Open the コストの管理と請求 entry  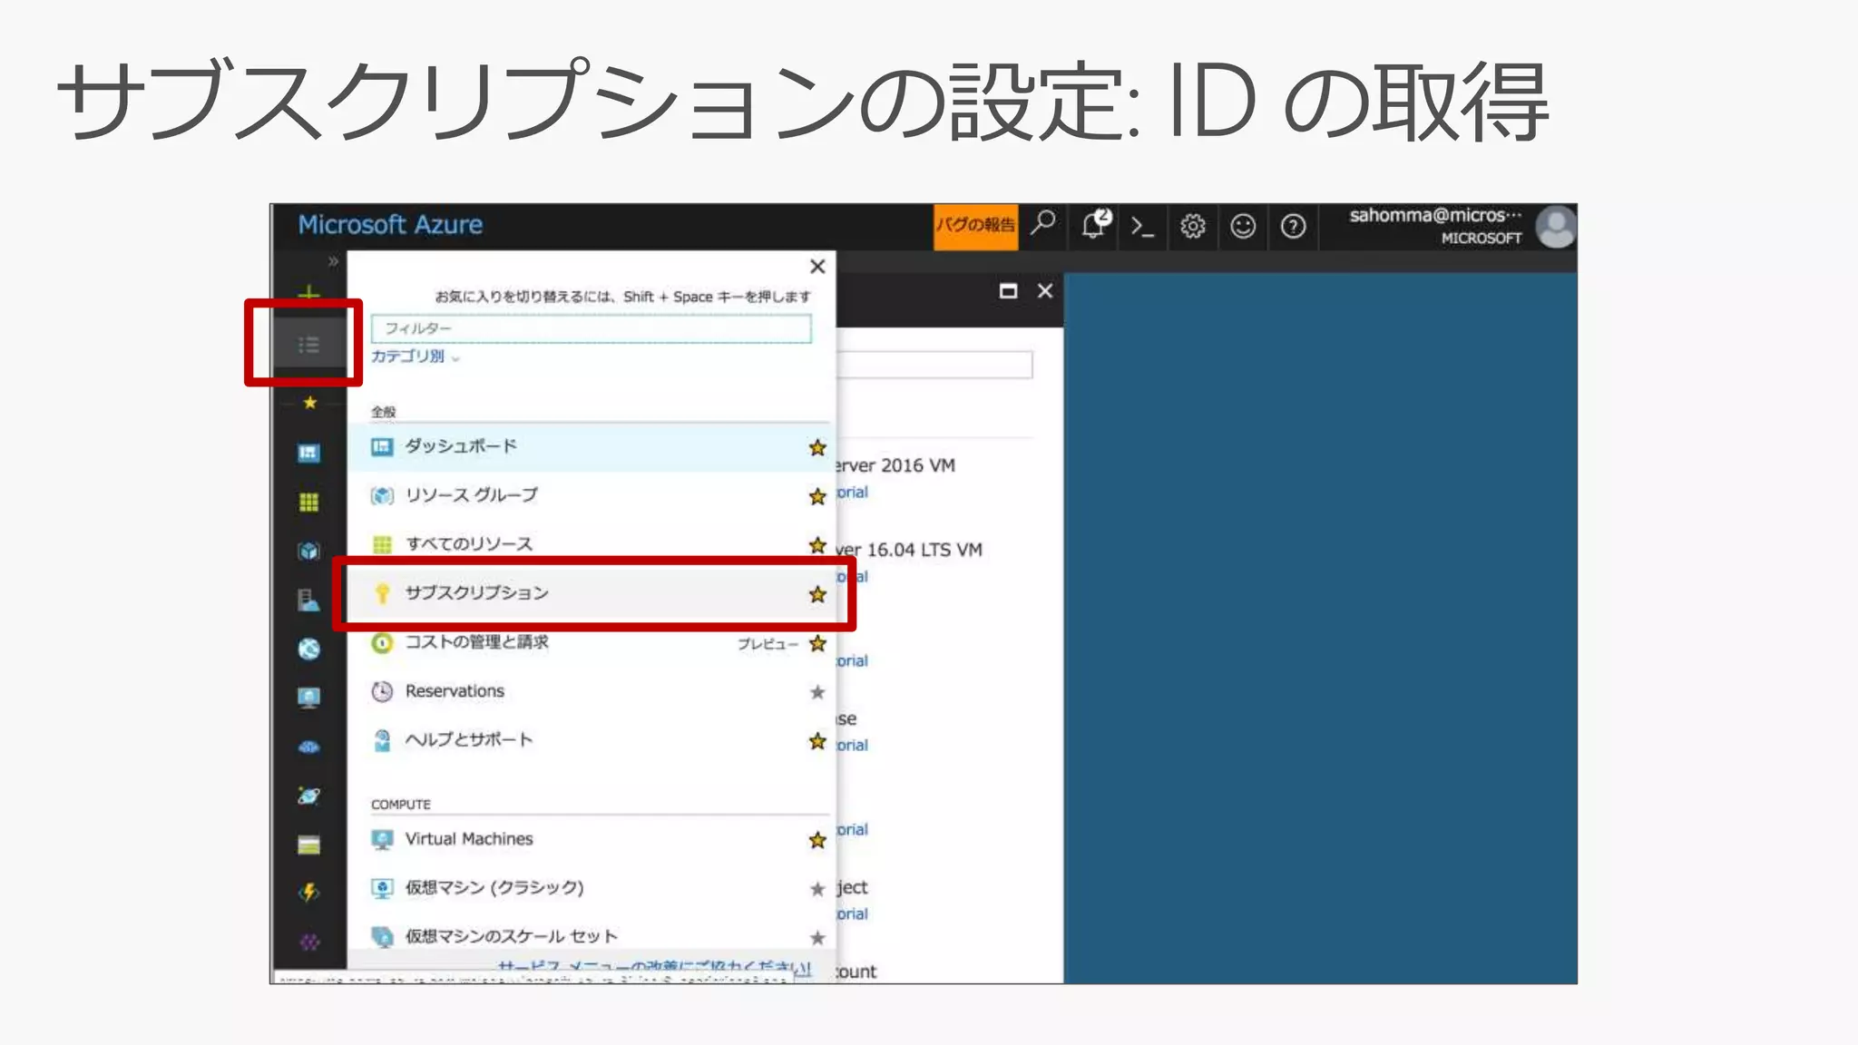(x=476, y=642)
